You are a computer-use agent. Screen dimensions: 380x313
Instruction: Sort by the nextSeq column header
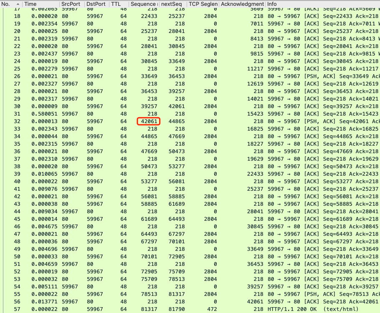point(172,4)
